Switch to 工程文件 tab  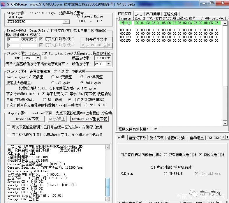tap(170, 14)
